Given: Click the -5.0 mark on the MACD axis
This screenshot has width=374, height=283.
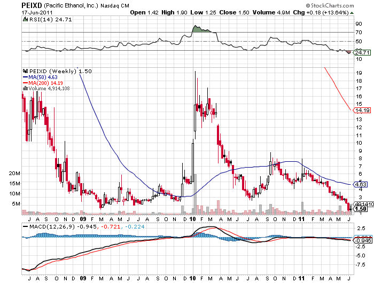Looking at the screenshot, I should 360,256.
